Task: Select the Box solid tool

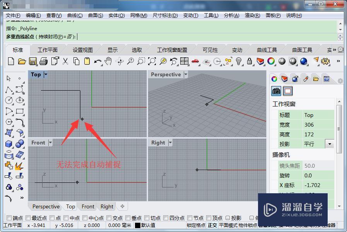Action: pyautogui.click(x=9, y=144)
